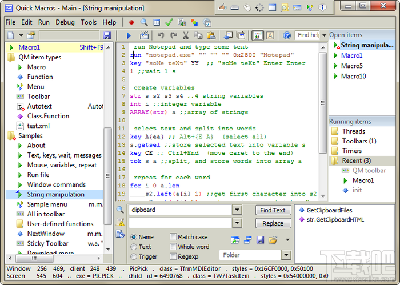This screenshot has height=285, width=400.
Task: Enable Whole word checkbox
Action: coord(173,247)
